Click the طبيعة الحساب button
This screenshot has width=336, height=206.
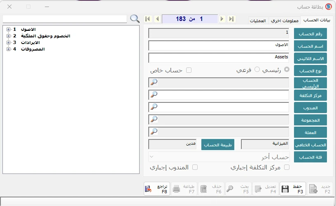tap(218, 145)
